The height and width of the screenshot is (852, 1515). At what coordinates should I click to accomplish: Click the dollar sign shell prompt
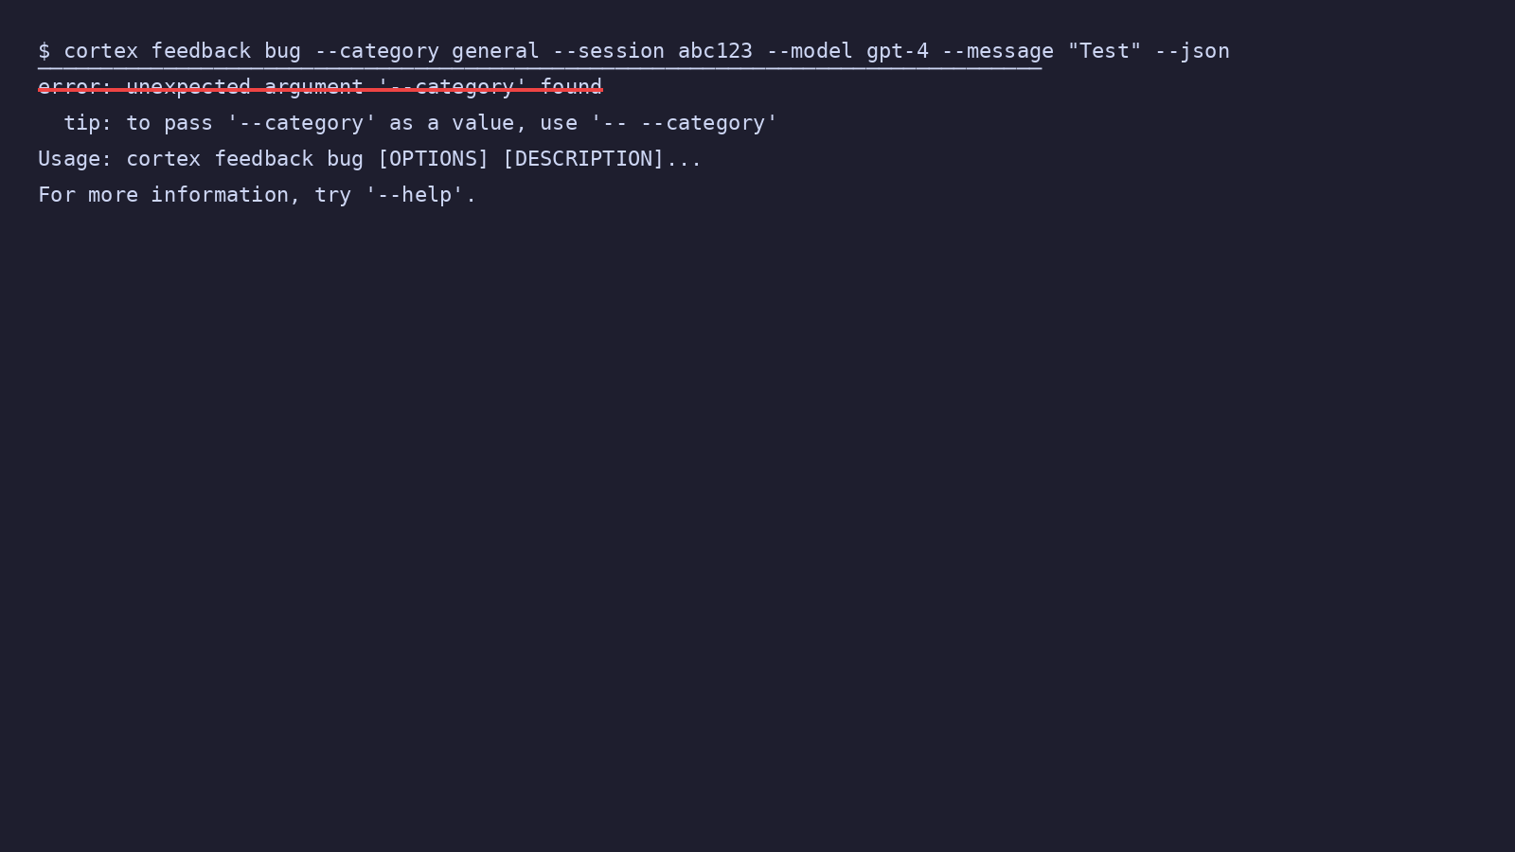[44, 51]
